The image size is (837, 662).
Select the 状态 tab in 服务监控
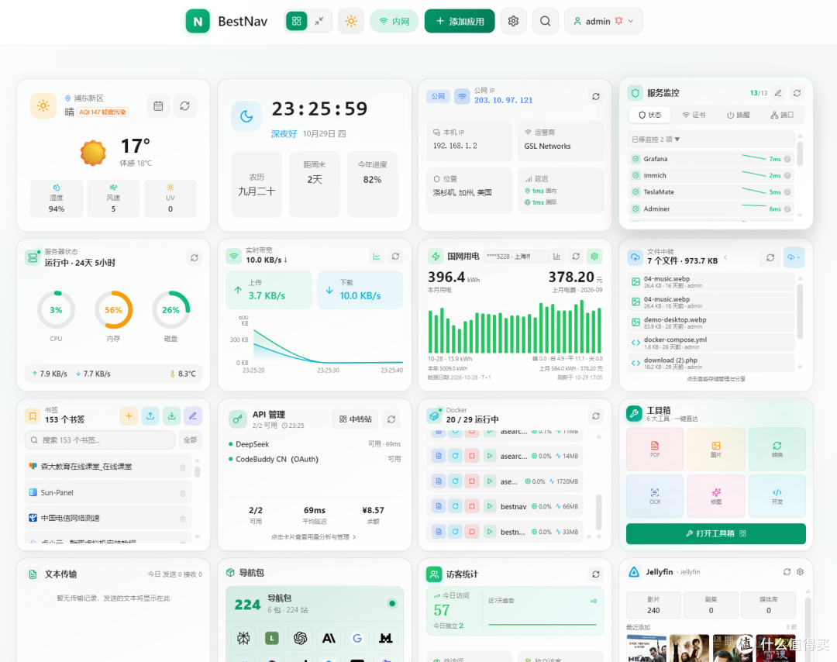(649, 115)
